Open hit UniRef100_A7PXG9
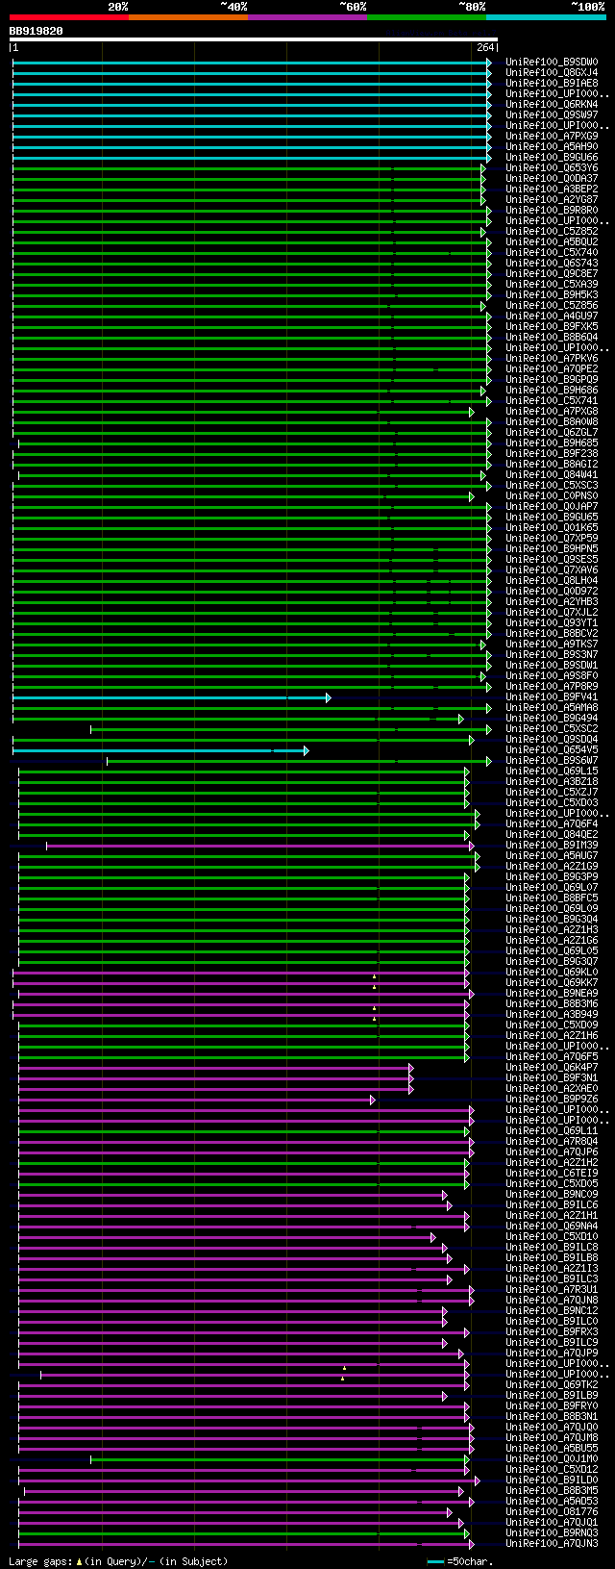 tap(552, 136)
